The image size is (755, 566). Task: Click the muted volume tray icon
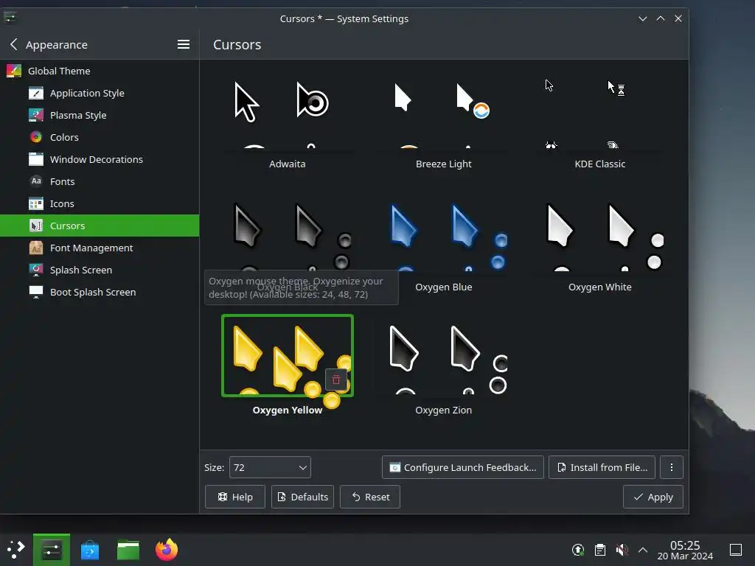tap(622, 550)
